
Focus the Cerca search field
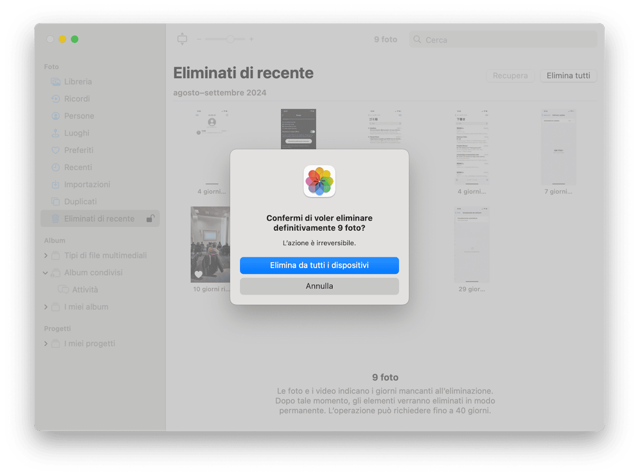tap(503, 39)
